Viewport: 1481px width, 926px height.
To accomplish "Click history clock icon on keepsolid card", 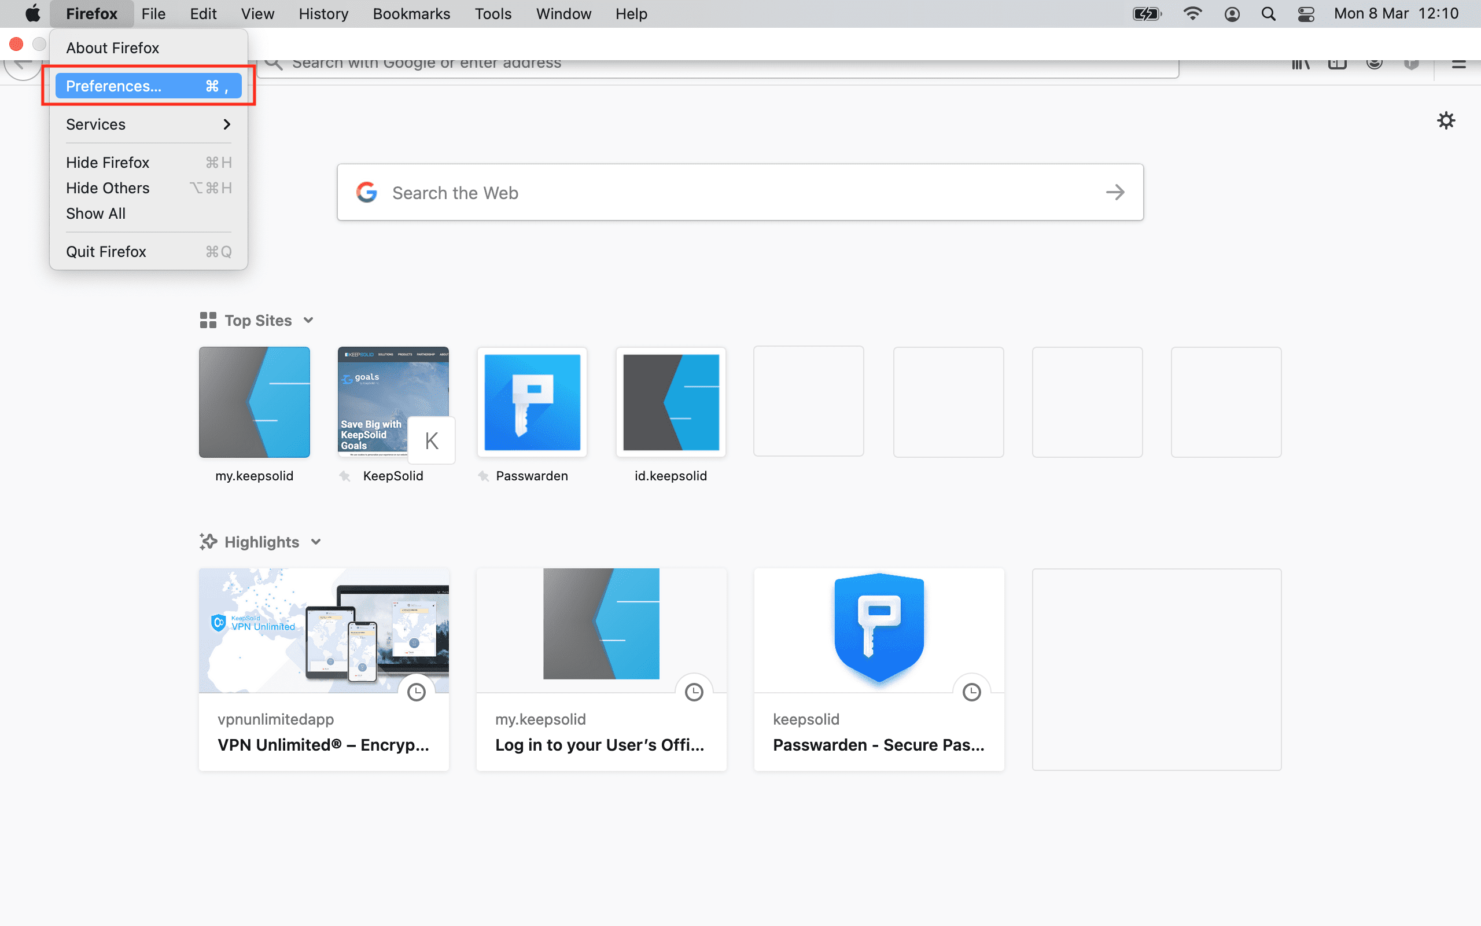I will [971, 692].
